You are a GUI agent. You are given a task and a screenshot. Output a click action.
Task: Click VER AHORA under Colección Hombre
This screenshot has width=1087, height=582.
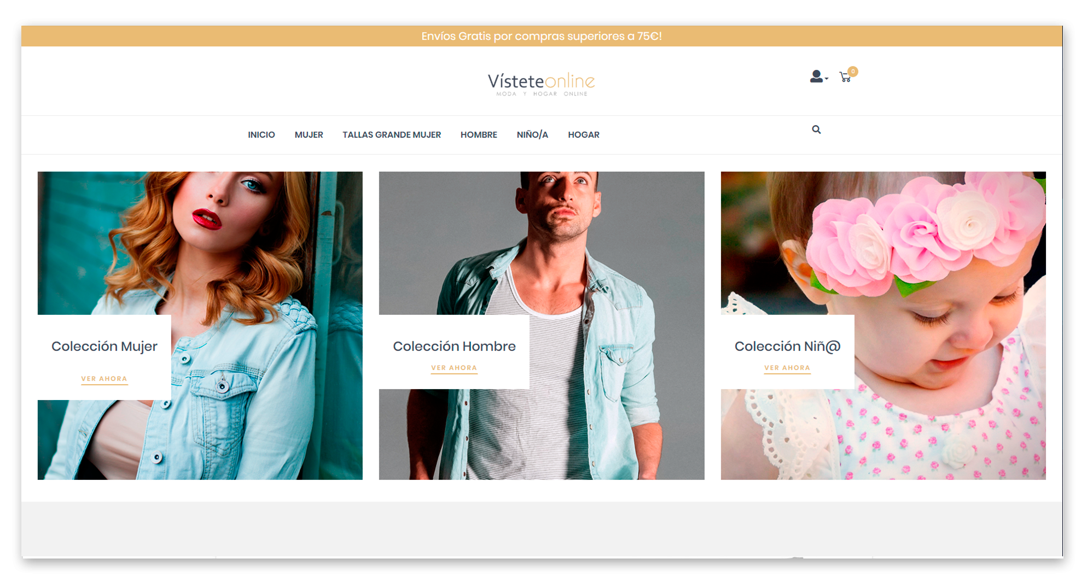454,368
